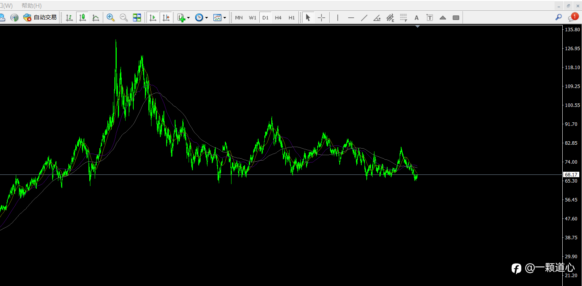Viewport: 582px width, 286px height.
Task: Select the MN monthly timeframe
Action: (x=239, y=18)
